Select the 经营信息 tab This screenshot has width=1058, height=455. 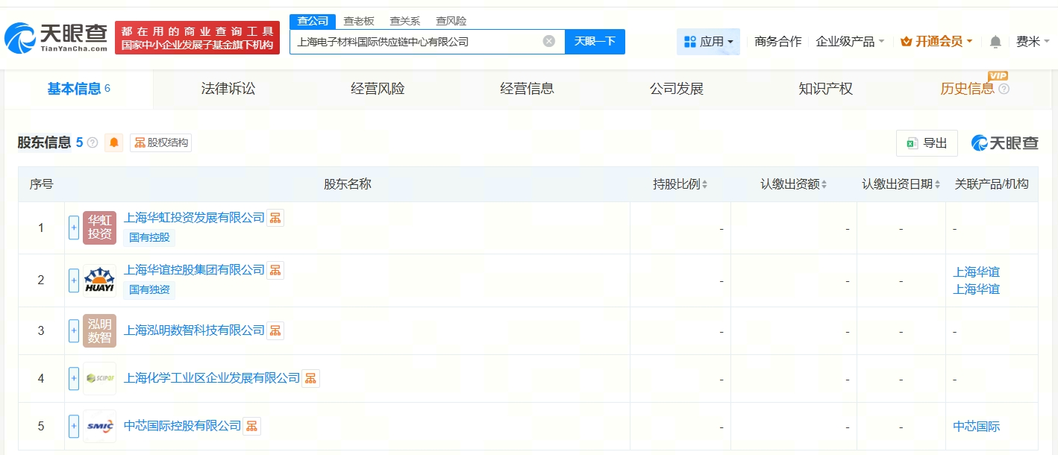coord(527,89)
